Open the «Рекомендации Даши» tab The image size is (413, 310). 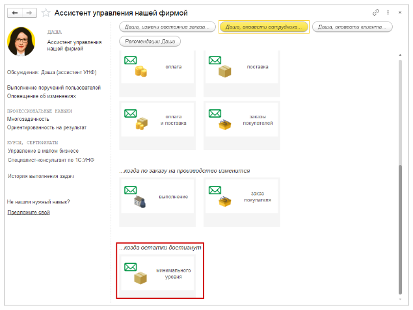coord(150,41)
